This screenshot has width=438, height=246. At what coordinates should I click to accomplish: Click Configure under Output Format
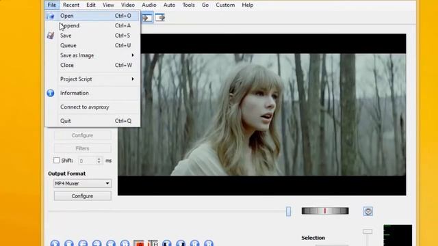(x=82, y=196)
